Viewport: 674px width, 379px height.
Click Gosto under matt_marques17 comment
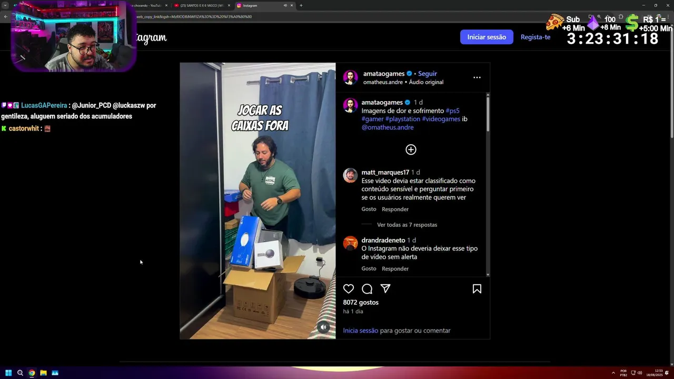pyautogui.click(x=369, y=209)
